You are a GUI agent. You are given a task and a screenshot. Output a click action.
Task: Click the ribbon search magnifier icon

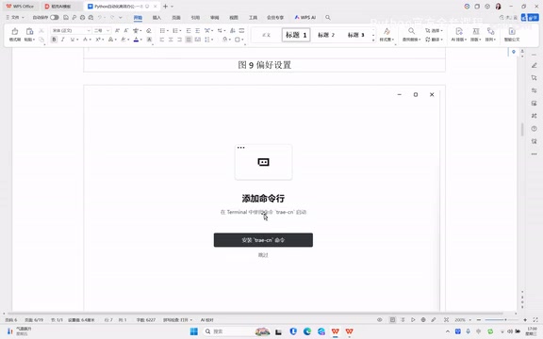pyautogui.click(x=328, y=17)
